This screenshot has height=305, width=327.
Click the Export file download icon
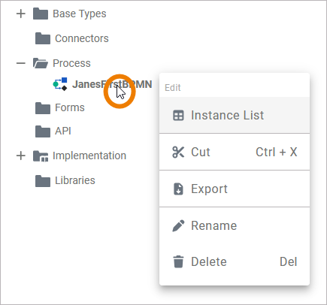178,189
